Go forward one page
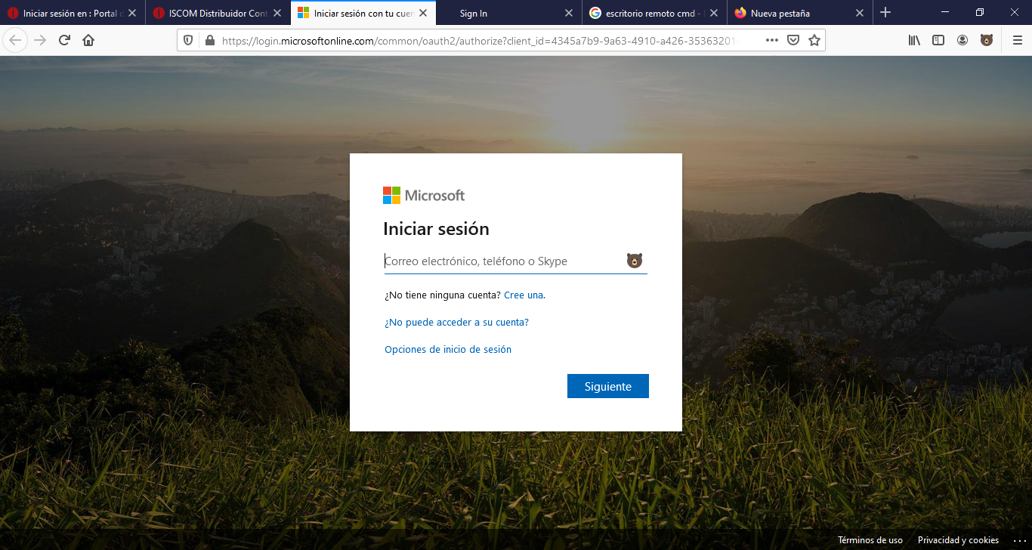The image size is (1032, 550). coord(40,40)
